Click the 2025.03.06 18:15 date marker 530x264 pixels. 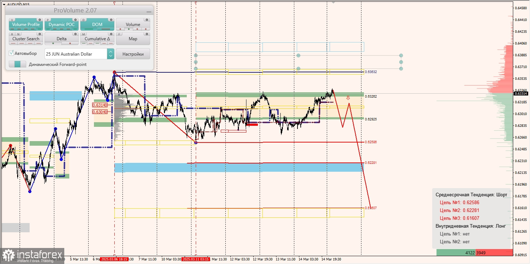click(114, 259)
